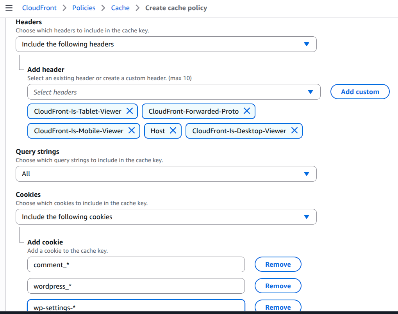Open the hamburger navigation menu
This screenshot has width=398, height=314.
[9, 8]
